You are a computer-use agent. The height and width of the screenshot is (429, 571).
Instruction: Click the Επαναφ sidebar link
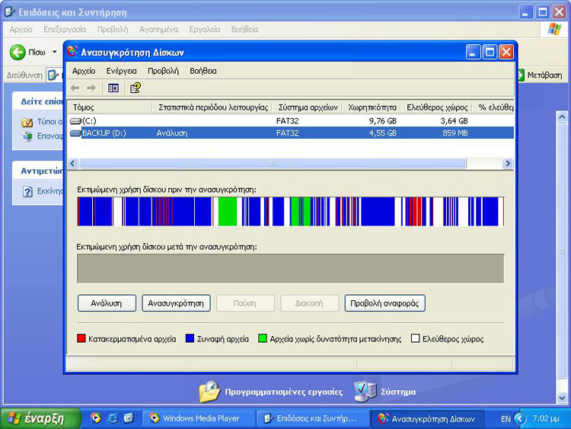pyautogui.click(x=50, y=136)
